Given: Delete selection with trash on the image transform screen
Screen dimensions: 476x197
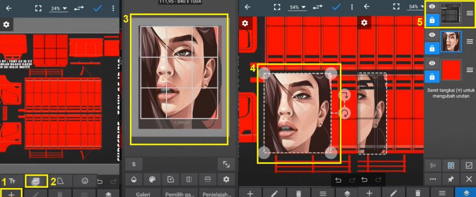Looking at the screenshot, I should (x=299, y=193).
